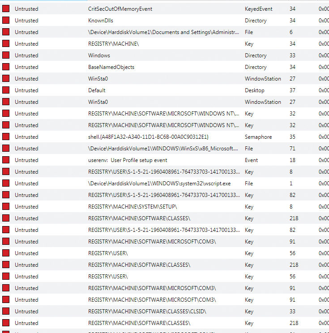
Task: Click the Documents and Settings file path
Action: click(x=164, y=32)
